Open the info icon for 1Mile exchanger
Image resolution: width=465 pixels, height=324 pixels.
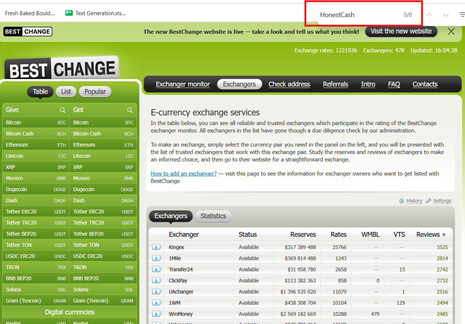157,258
